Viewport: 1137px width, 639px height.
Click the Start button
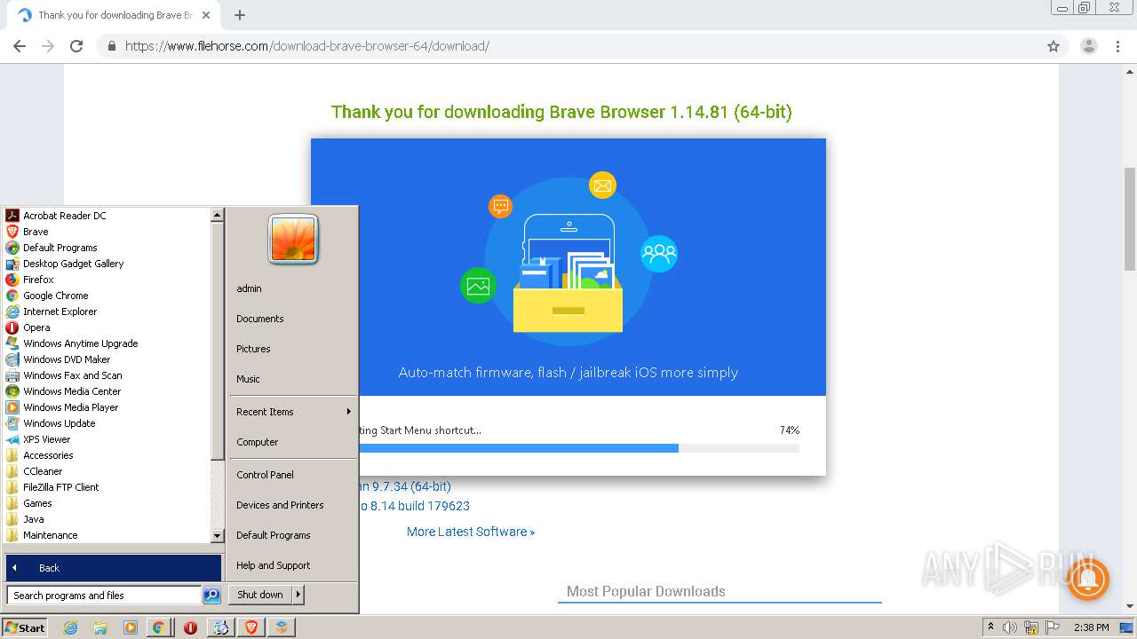pyautogui.click(x=25, y=627)
